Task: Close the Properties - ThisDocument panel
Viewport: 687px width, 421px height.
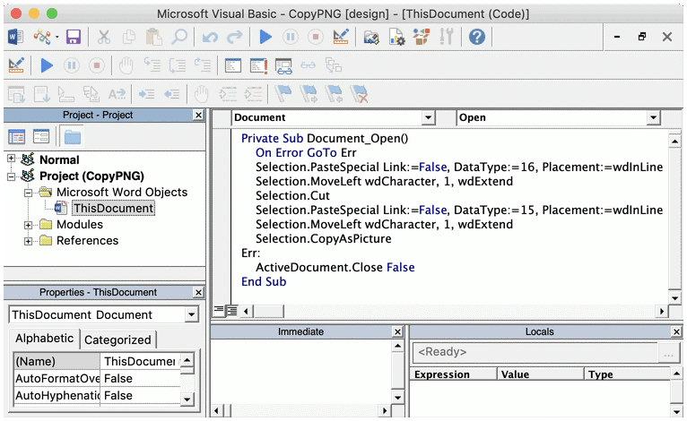Action: pyautogui.click(x=198, y=292)
